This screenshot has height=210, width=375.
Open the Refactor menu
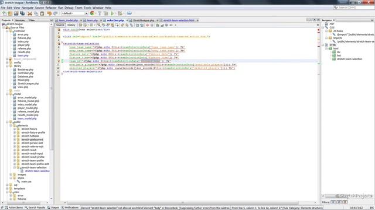pyautogui.click(x=51, y=8)
